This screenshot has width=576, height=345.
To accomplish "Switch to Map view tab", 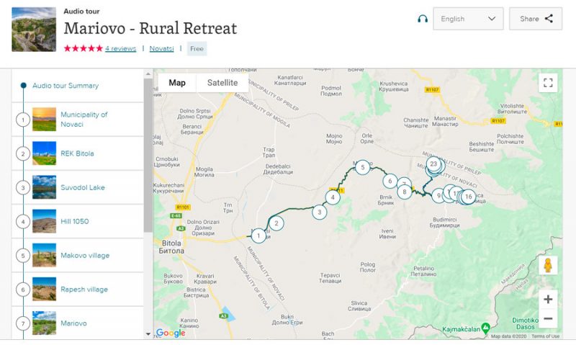I will [177, 83].
